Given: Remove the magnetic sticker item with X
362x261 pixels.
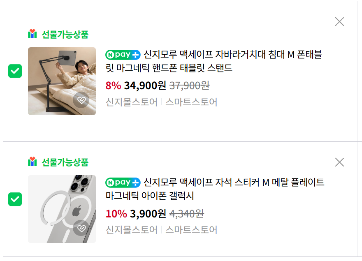Looking at the screenshot, I should [x=339, y=162].
